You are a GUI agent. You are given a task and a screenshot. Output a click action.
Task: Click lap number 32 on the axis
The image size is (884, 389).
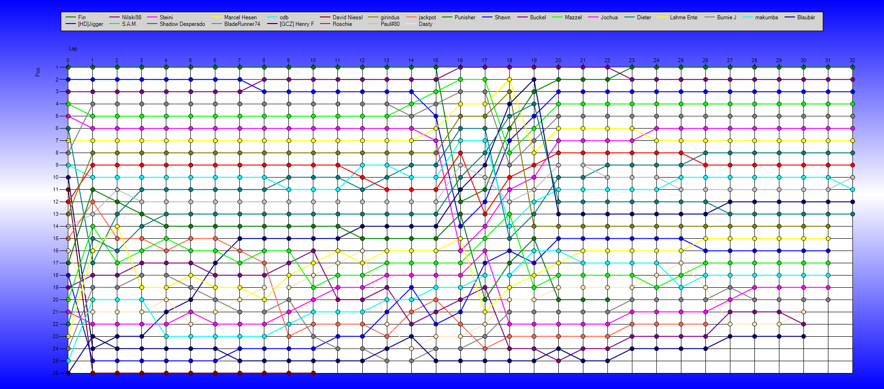(x=852, y=60)
